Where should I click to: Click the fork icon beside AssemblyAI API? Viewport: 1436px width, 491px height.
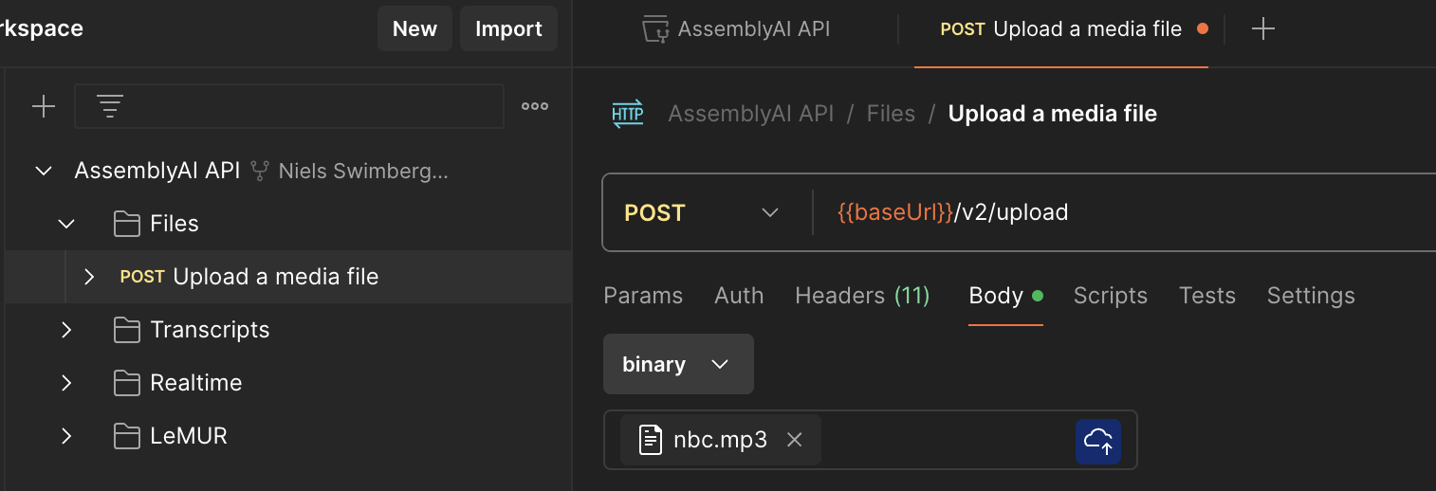[x=260, y=171]
